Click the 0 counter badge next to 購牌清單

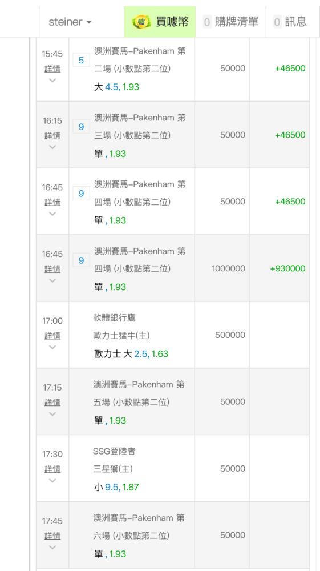207,22
